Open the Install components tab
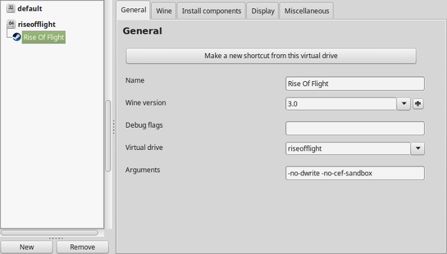This screenshot has height=254, width=447. [211, 11]
